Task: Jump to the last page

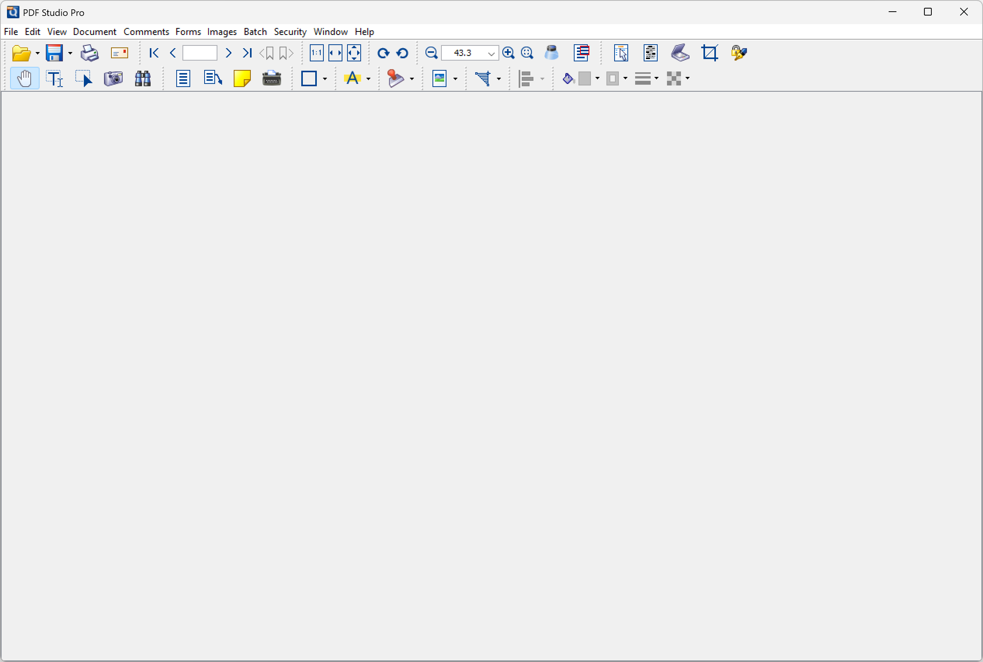Action: click(247, 53)
